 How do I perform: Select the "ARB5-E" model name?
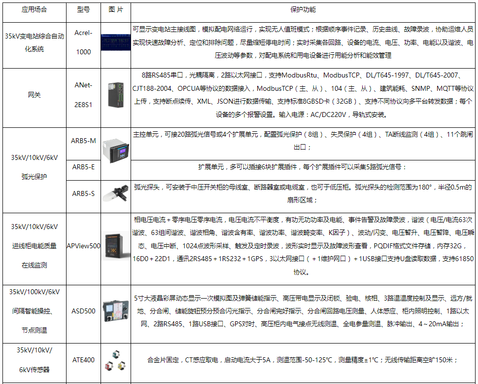click(83, 167)
